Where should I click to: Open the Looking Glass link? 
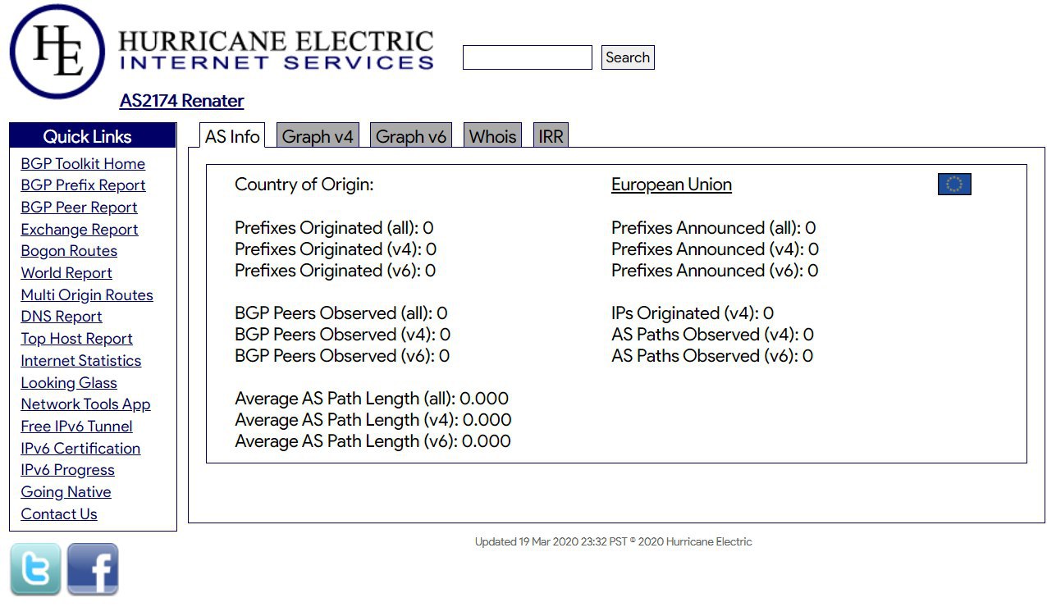click(x=69, y=383)
